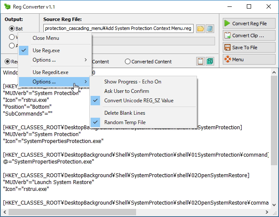Select the second Output radio button below Bat
Image resolution: width=279 pixels, height=217 pixels.
(x=12, y=37)
